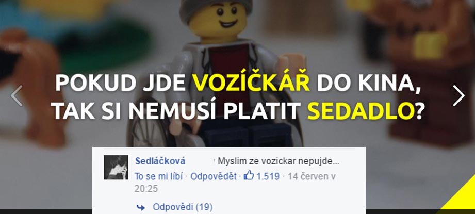Advance to the next slide with right chevron

(x=458, y=95)
